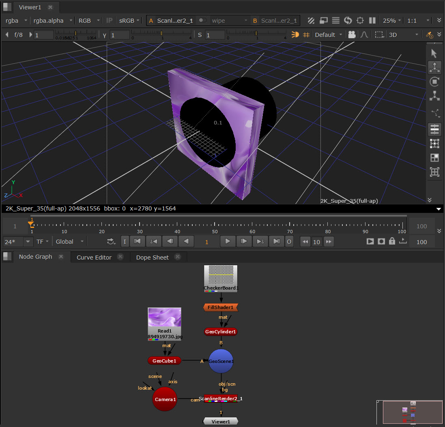
Task: Toggle the pause viewer updates button
Action: [372, 20]
